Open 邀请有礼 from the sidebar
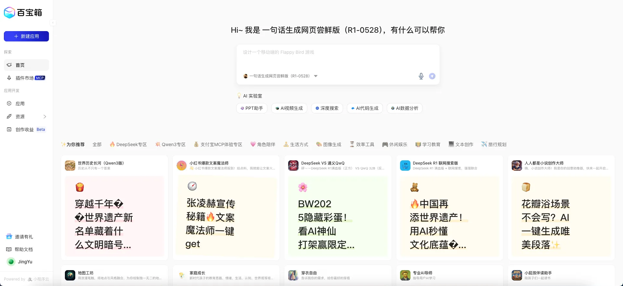The width and height of the screenshot is (623, 286). pos(19,237)
